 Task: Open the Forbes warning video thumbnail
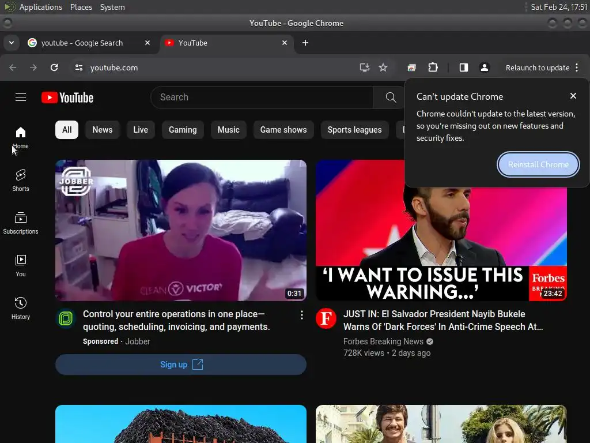(x=441, y=244)
